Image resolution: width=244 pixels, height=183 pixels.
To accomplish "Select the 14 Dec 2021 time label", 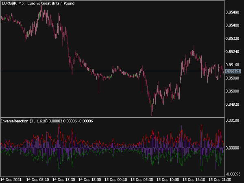I will click(x=11, y=180).
